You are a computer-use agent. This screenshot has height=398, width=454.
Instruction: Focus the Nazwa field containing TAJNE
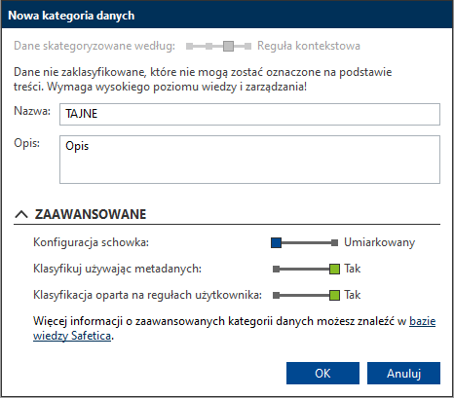click(x=249, y=114)
